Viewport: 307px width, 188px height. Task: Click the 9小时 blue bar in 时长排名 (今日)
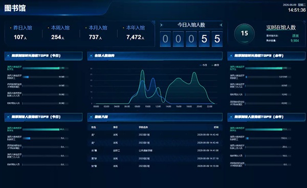pos(26,77)
